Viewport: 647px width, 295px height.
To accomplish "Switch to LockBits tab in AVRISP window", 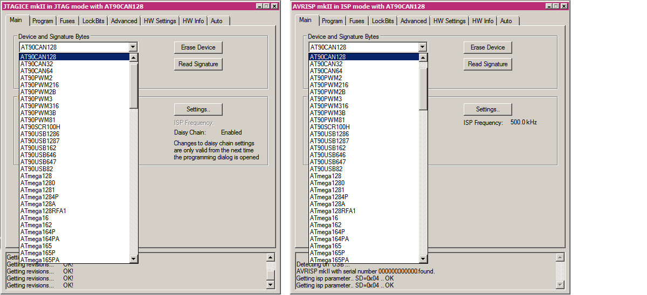I will point(383,21).
